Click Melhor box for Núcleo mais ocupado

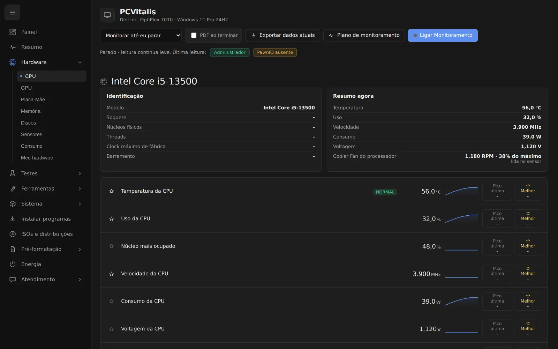coord(528,246)
